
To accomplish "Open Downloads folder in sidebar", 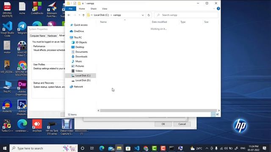I will [x=79, y=57].
